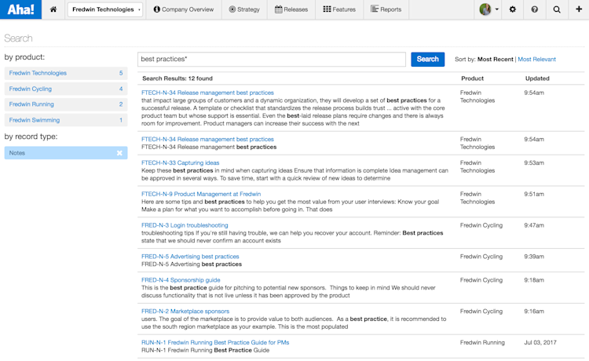
Task: Click the user avatar picture
Action: tap(485, 9)
